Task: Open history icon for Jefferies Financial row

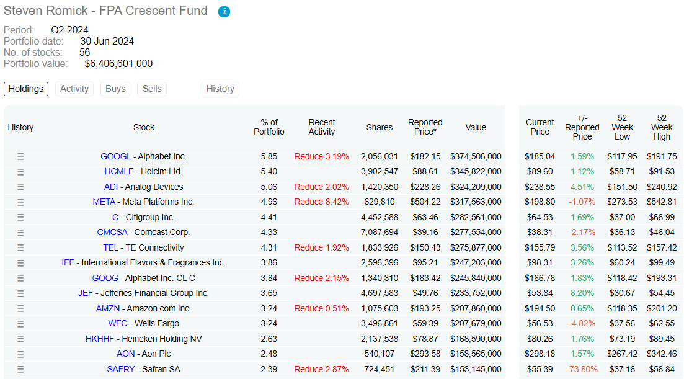Action: click(x=20, y=293)
